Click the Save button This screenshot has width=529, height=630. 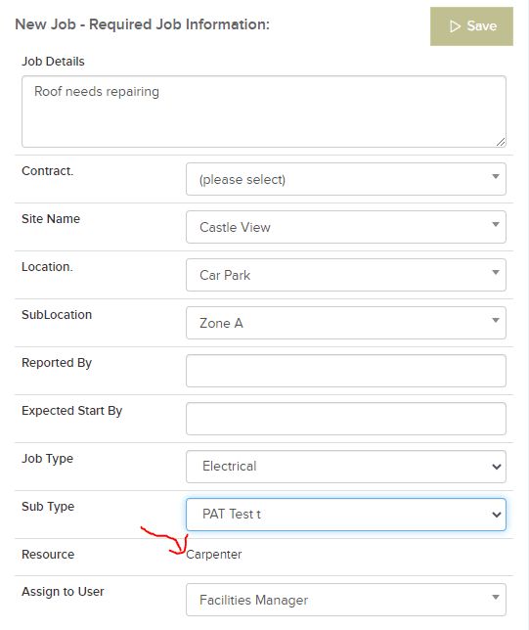tap(471, 26)
